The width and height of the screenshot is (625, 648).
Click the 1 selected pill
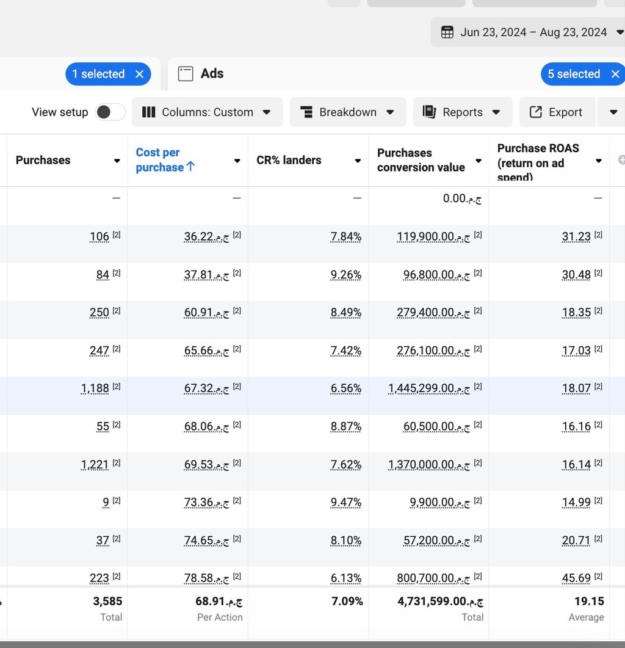[108, 74]
